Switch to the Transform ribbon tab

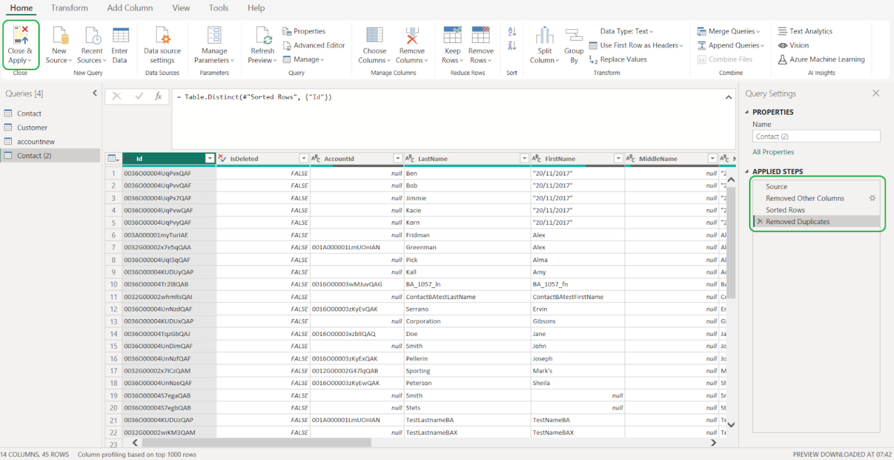(69, 8)
